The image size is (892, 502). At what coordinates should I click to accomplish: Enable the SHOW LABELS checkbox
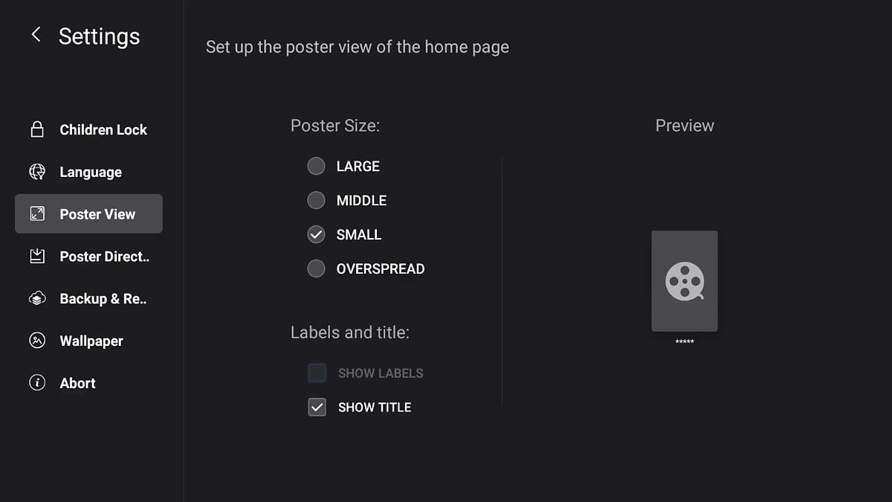pyautogui.click(x=317, y=373)
